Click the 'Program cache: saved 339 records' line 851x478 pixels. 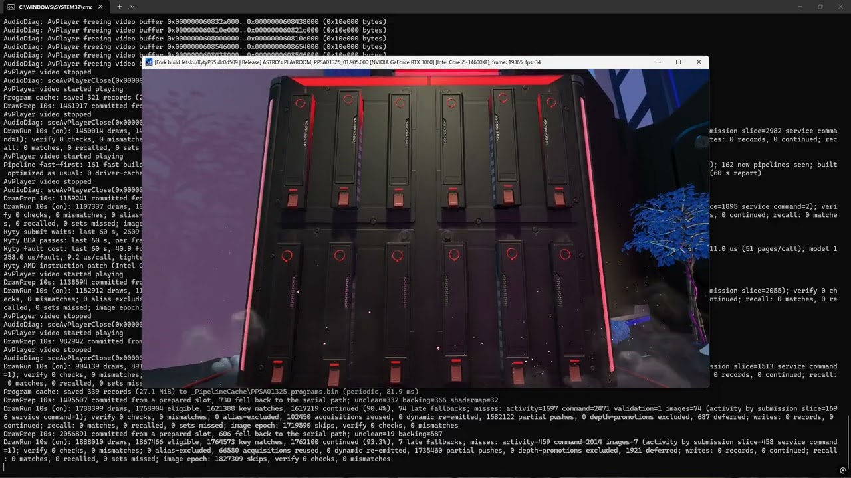point(211,392)
